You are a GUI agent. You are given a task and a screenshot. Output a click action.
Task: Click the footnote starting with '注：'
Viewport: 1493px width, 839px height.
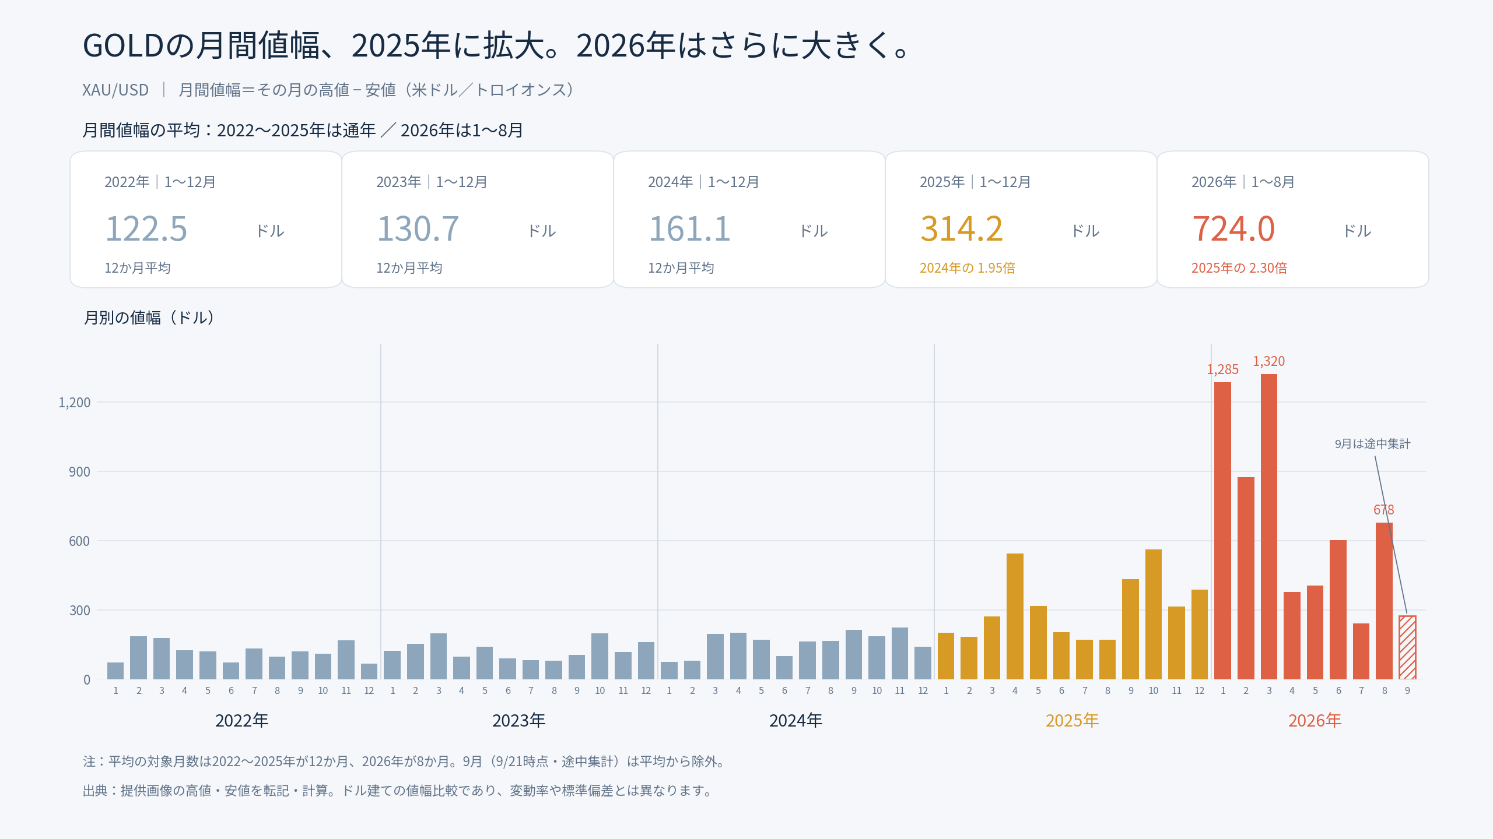pyautogui.click(x=404, y=762)
